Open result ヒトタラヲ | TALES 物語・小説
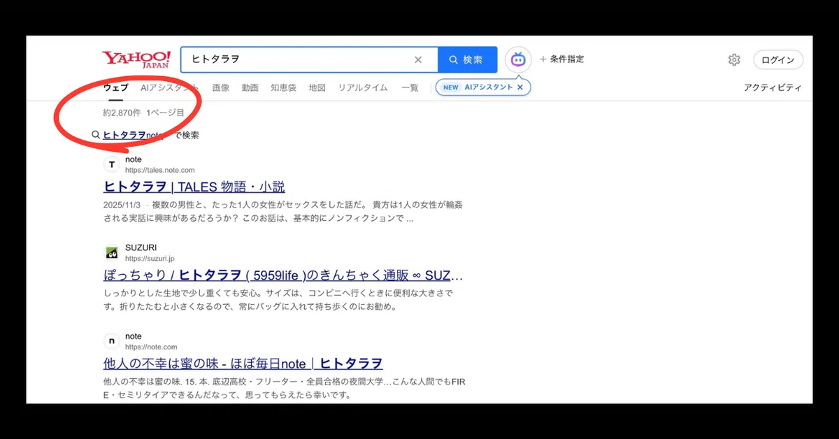Viewport: 839px width, 439px height. [x=194, y=187]
